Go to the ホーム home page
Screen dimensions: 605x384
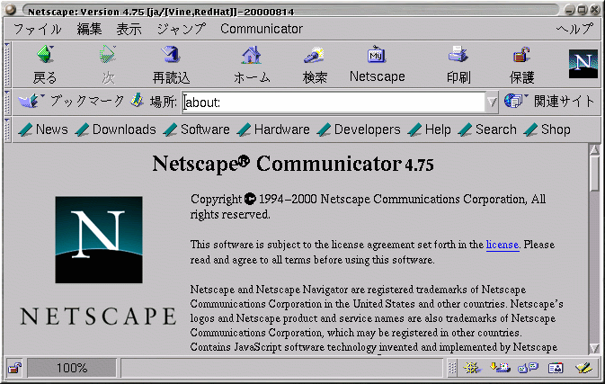pyautogui.click(x=252, y=65)
